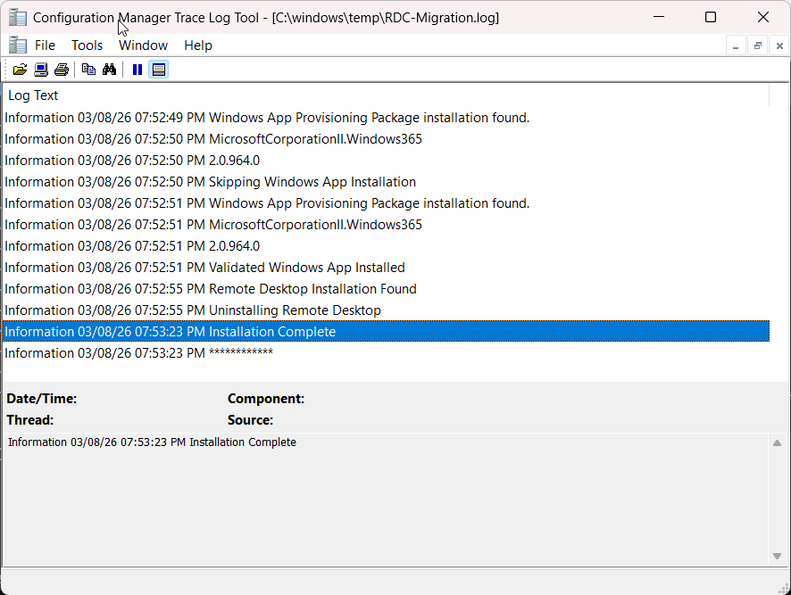This screenshot has width=791, height=595.
Task: Click the Copy to clipboard icon
Action: [x=88, y=70]
